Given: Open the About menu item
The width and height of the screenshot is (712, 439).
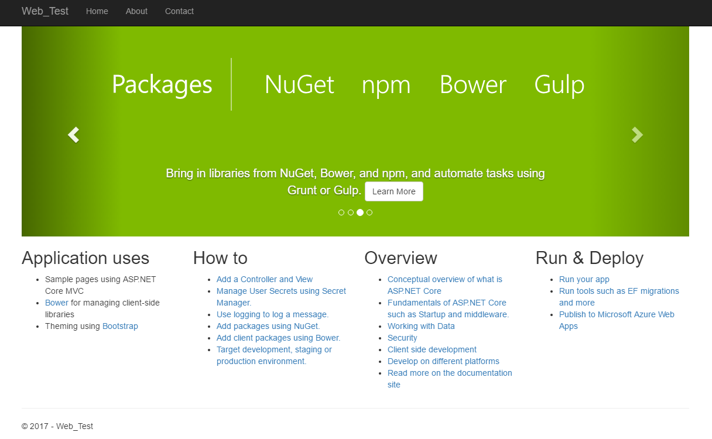Looking at the screenshot, I should 136,11.
